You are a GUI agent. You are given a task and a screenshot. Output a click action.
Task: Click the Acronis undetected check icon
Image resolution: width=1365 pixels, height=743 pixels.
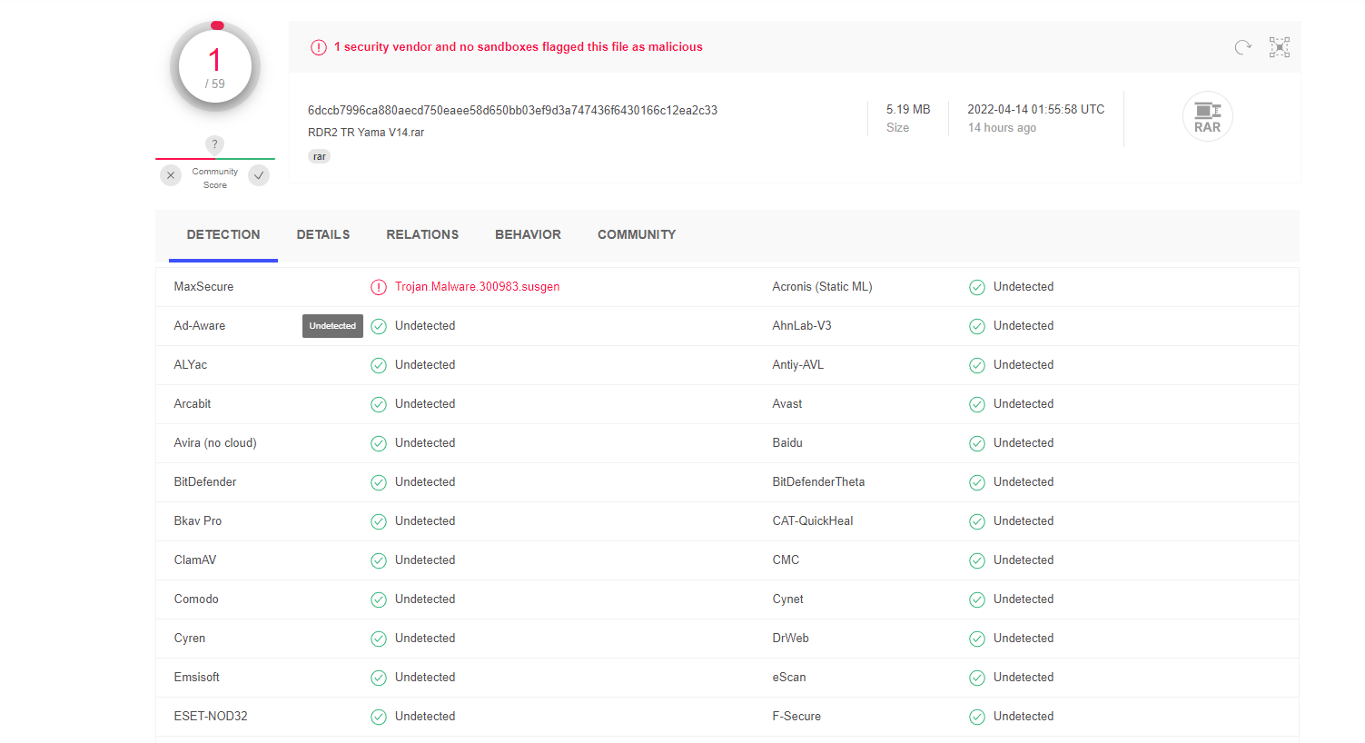[x=977, y=287]
